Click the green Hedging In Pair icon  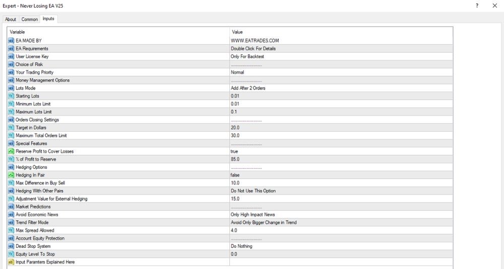tap(11, 175)
